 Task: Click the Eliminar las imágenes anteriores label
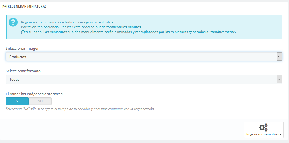[34, 94]
